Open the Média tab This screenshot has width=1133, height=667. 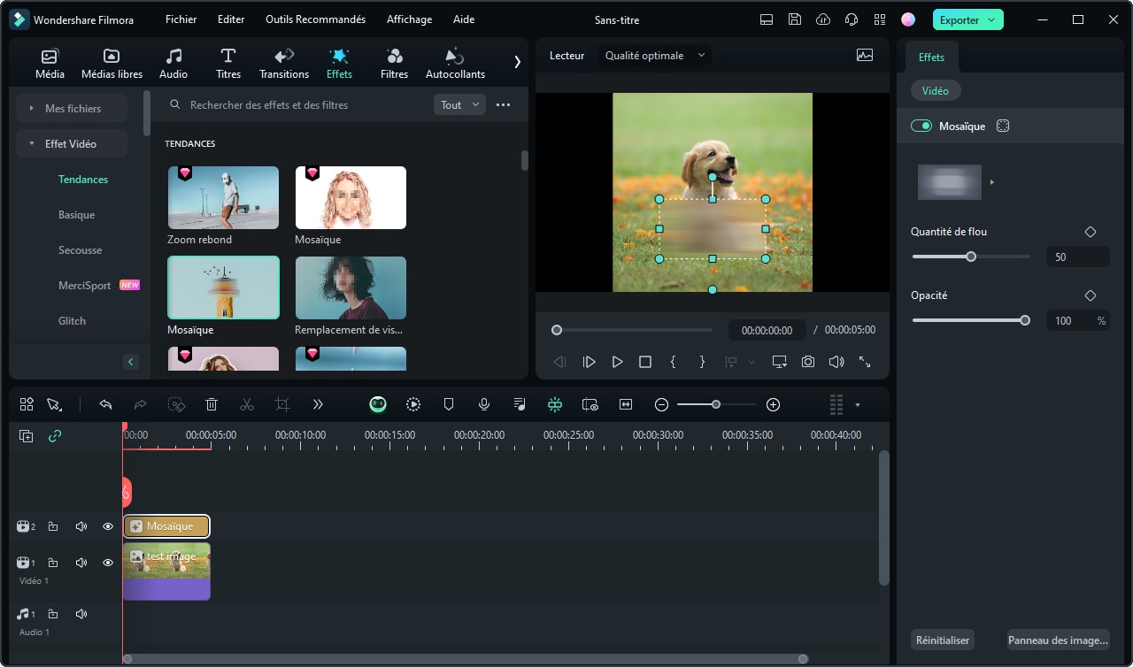pos(50,64)
